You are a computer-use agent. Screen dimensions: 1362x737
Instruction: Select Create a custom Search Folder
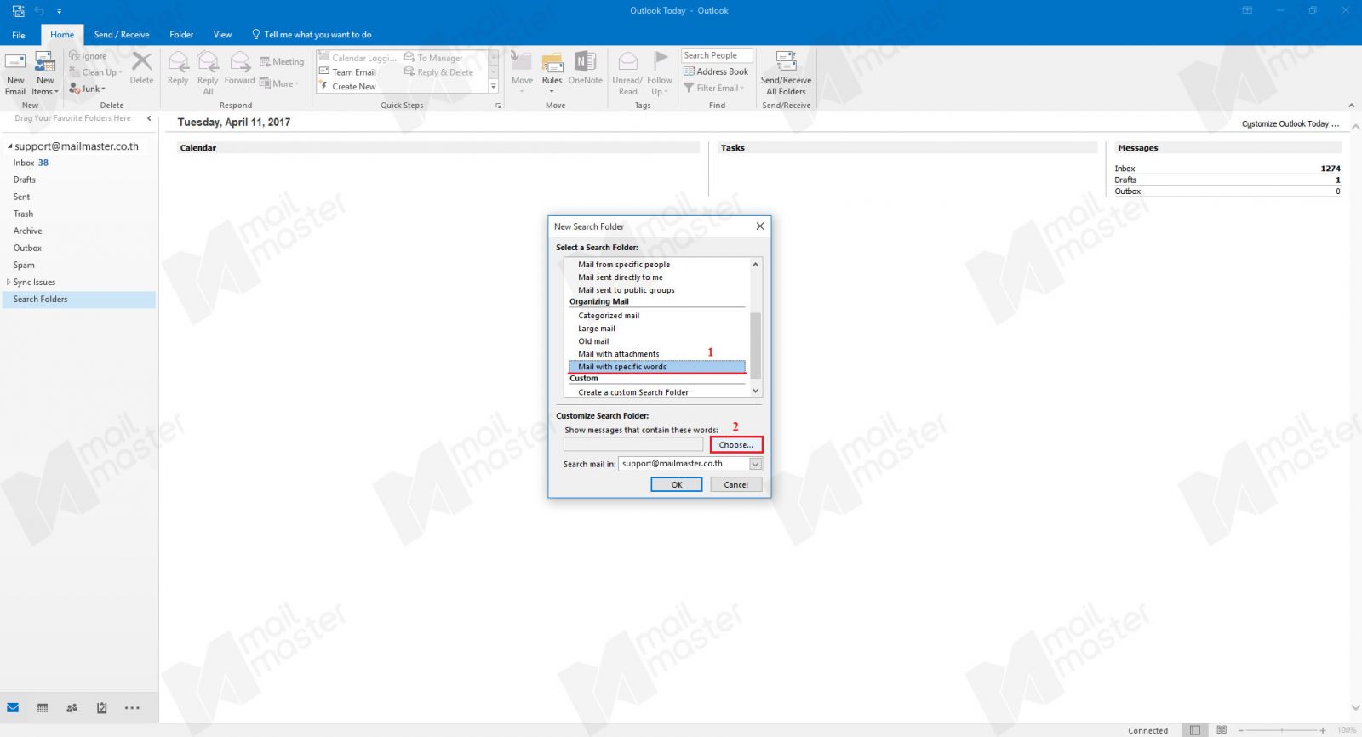click(x=633, y=392)
